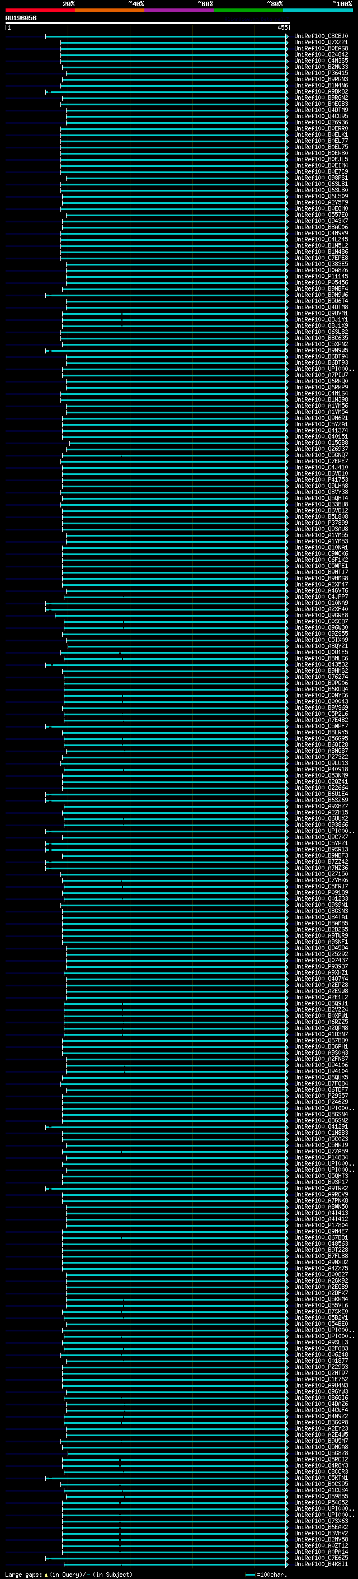Open hit UniRef100_Q24842

point(321,54)
